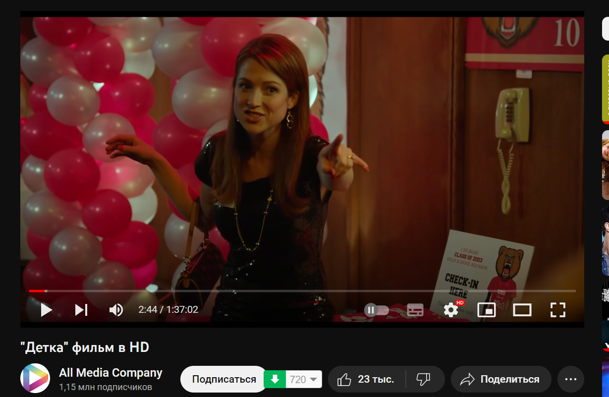Open the All Media Company channel avatar
The image size is (609, 397).
coord(35,378)
